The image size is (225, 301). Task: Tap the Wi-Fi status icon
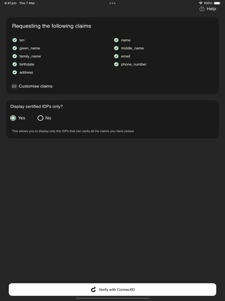coord(201,3)
